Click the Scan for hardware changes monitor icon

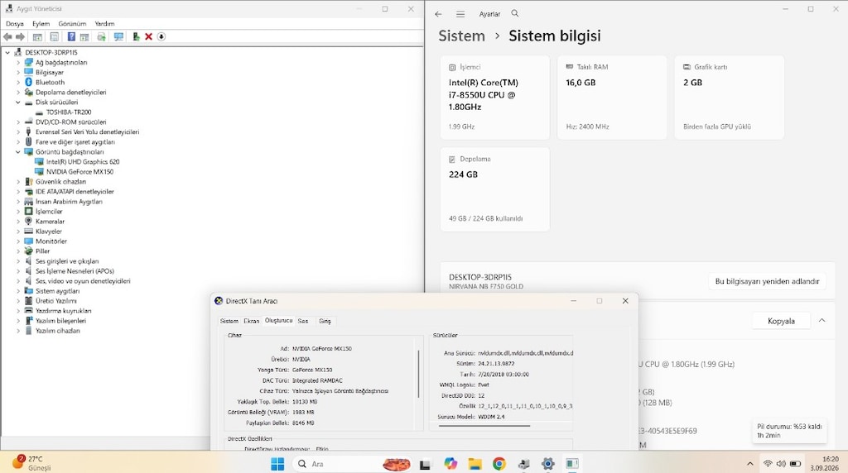tap(118, 36)
